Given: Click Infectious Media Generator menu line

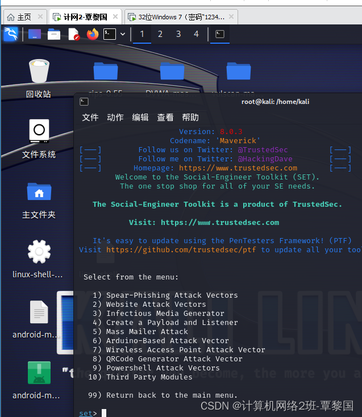Looking at the screenshot, I should pyautogui.click(x=159, y=313).
